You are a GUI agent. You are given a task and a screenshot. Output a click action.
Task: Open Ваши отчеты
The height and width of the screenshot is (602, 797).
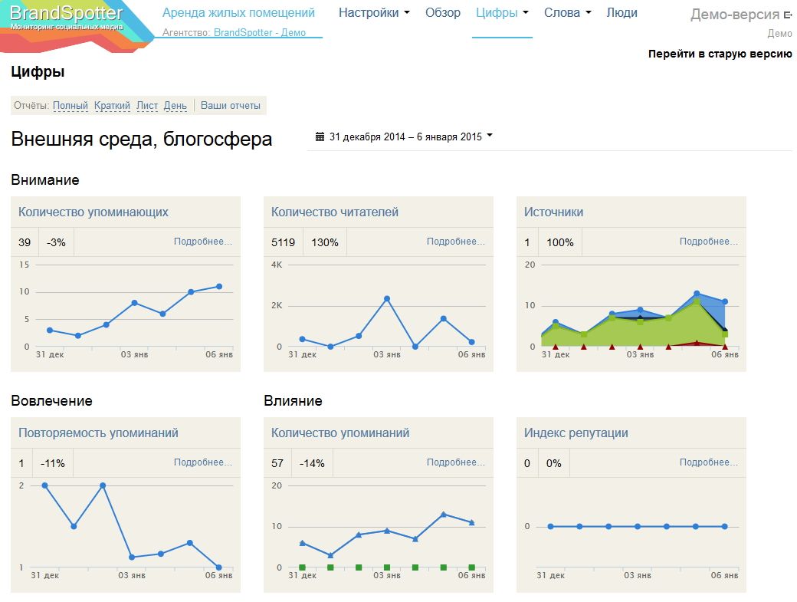pyautogui.click(x=231, y=104)
